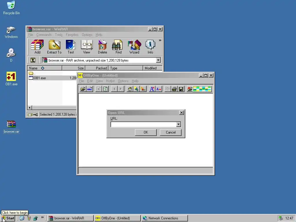Viewport: 296px width, 222px height.
Task: Switch to browser.rar - WinRAR taskbar button
Action: [x=70, y=218]
